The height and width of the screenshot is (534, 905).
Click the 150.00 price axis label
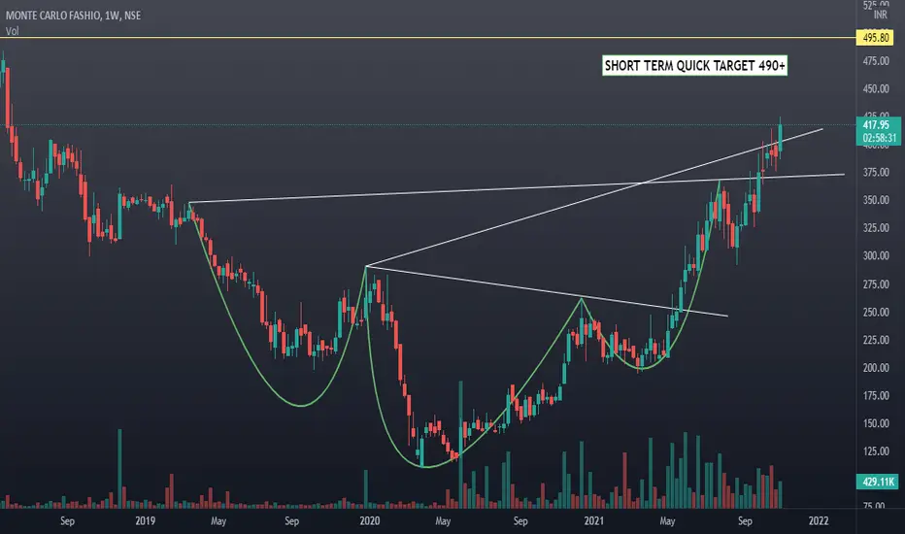pos(876,423)
